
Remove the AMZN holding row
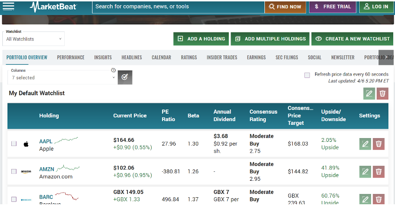point(379,171)
